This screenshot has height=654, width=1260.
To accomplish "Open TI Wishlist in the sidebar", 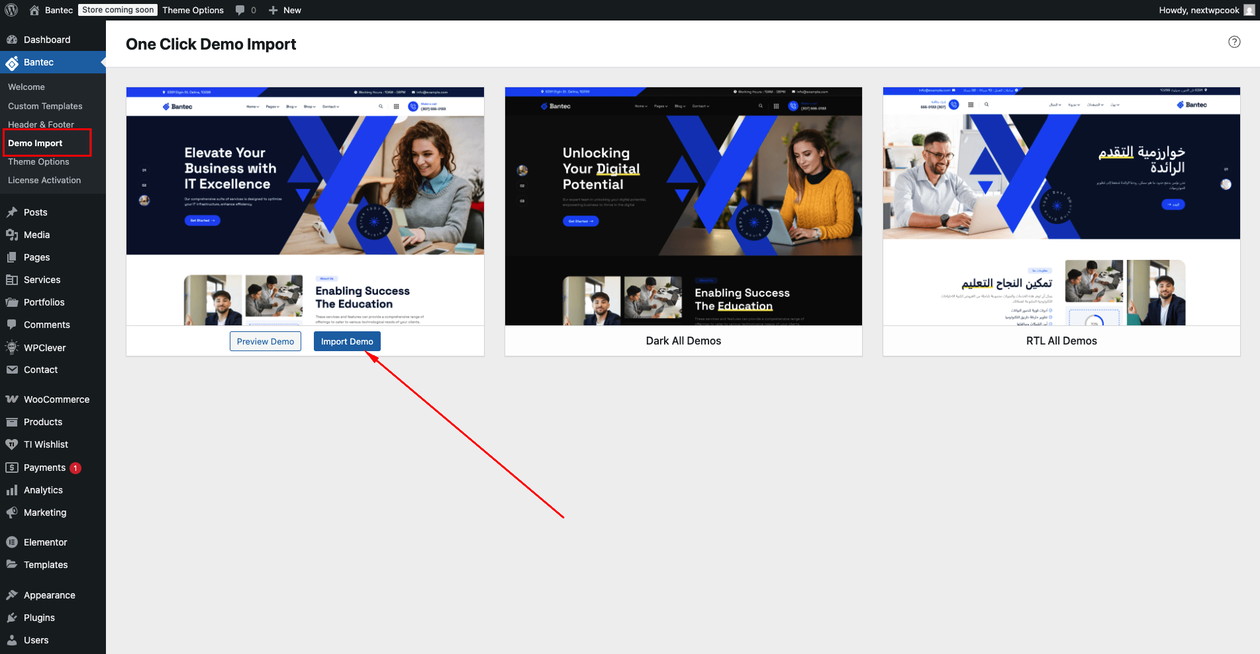I will [46, 444].
